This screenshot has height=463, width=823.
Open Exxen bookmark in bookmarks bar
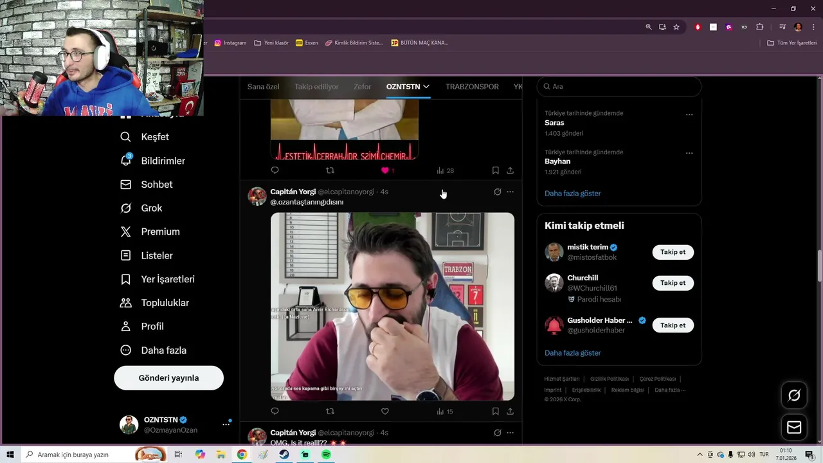click(307, 43)
